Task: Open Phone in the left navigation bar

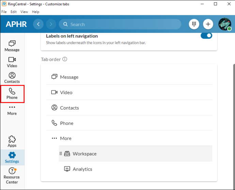Action: (12, 94)
